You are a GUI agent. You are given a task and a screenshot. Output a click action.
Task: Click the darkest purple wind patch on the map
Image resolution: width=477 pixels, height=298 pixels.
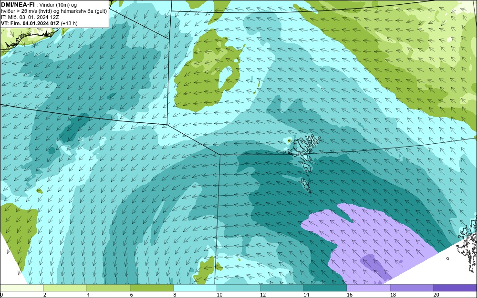[x=375, y=266]
